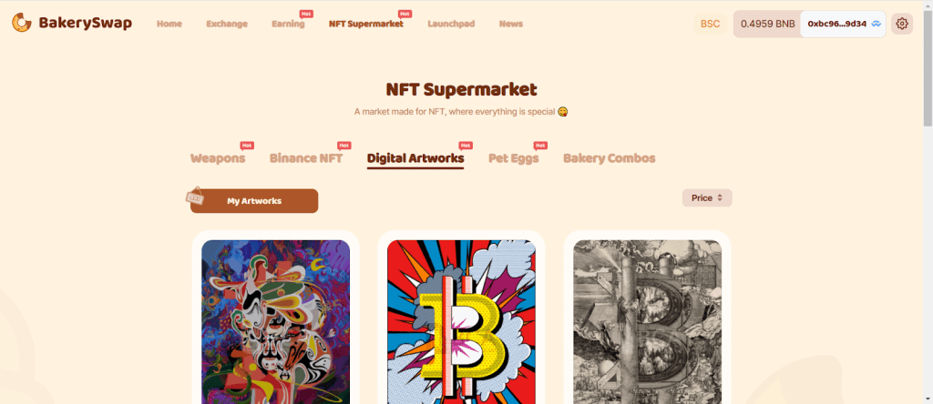Switch to the Binance NFT tab
Screen dimensions: 933x404
(306, 158)
